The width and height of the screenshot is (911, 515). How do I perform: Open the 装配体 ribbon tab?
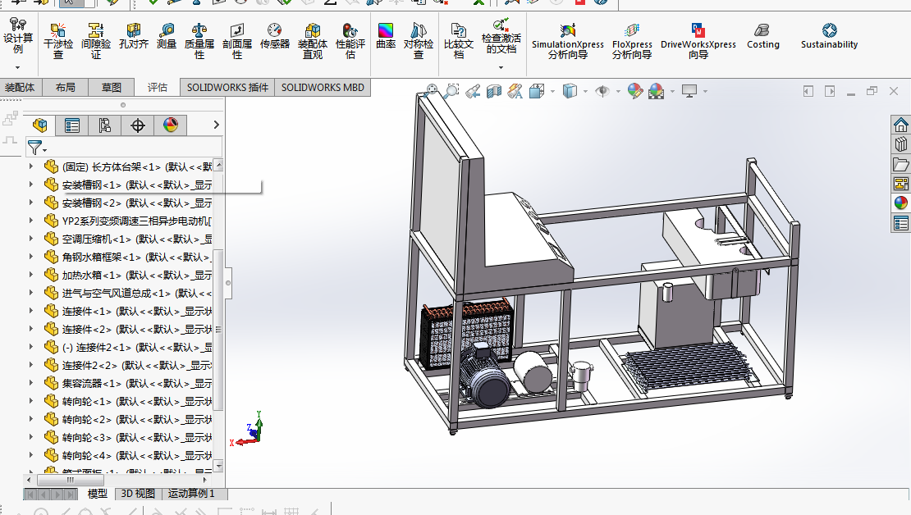19,88
